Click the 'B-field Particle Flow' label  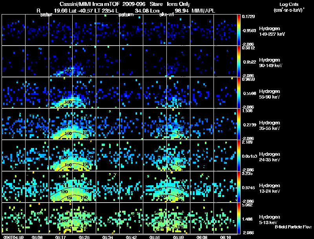point(293,227)
